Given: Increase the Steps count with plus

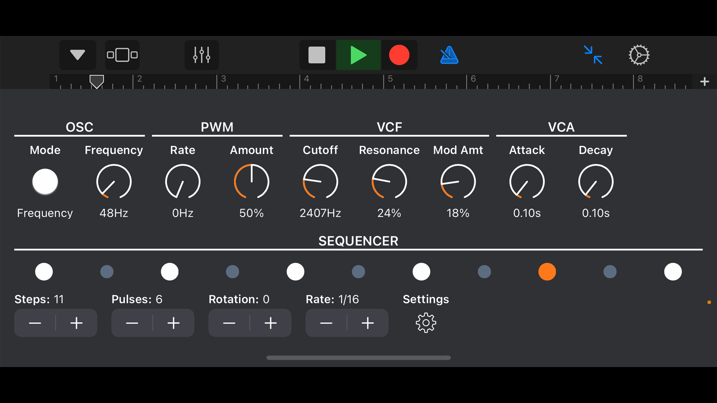Looking at the screenshot, I should [77, 323].
